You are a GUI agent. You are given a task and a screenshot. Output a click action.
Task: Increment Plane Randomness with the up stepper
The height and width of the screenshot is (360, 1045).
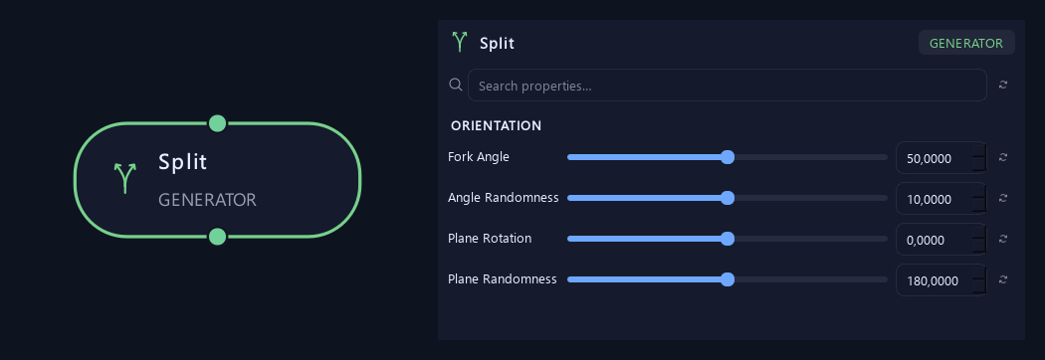(979, 272)
